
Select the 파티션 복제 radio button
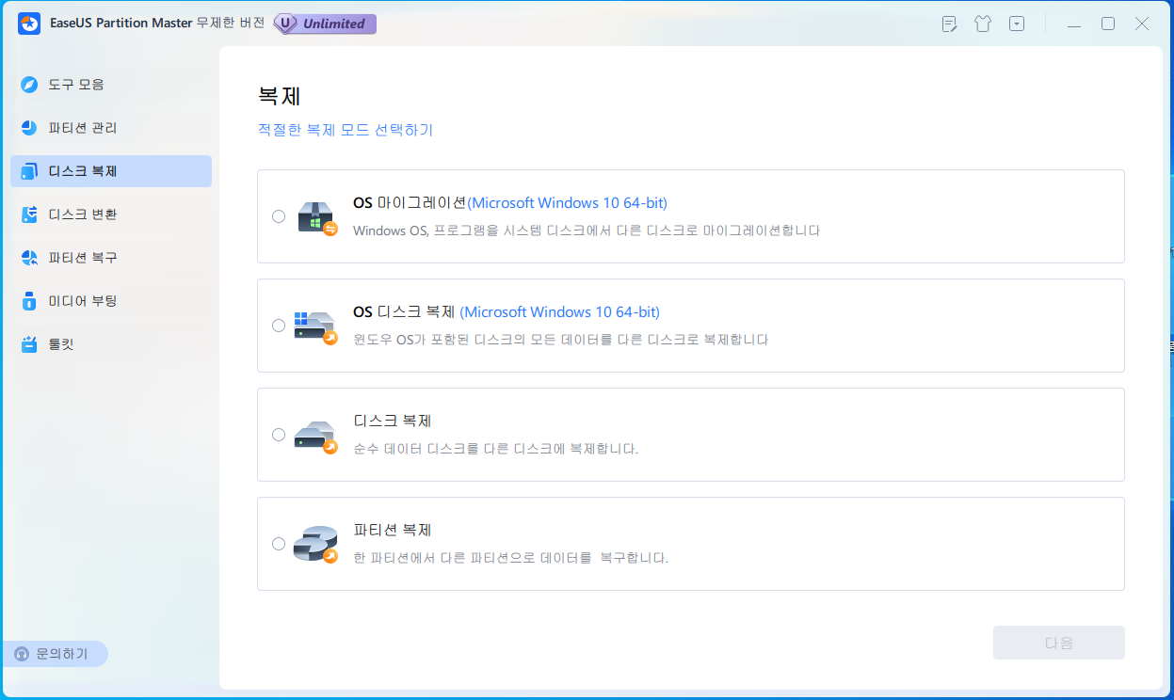[x=279, y=544]
